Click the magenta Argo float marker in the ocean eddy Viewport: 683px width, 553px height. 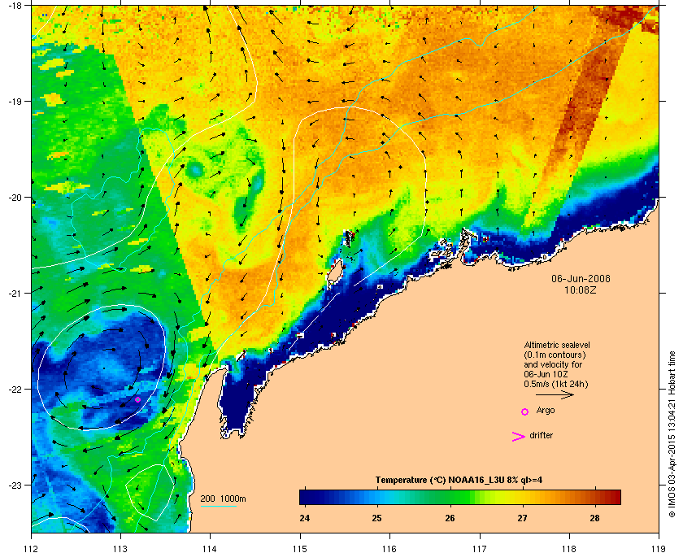click(137, 399)
